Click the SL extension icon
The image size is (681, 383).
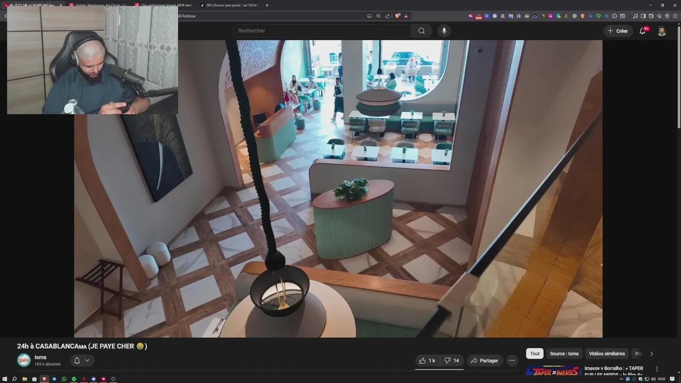click(471, 16)
